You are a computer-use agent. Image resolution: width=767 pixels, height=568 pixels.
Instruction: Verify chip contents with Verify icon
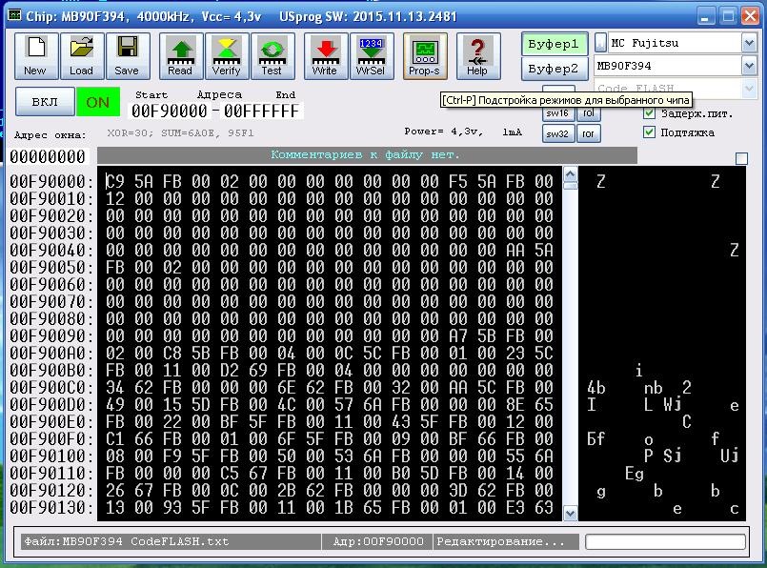coord(225,55)
